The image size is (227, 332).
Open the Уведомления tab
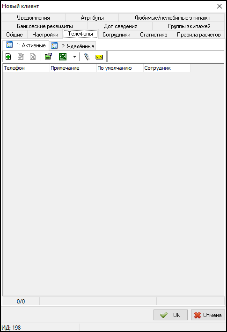pos(33,18)
